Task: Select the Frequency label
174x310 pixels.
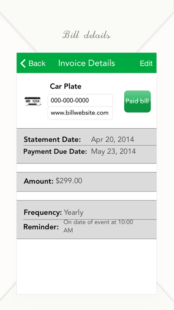Action: tap(43, 212)
